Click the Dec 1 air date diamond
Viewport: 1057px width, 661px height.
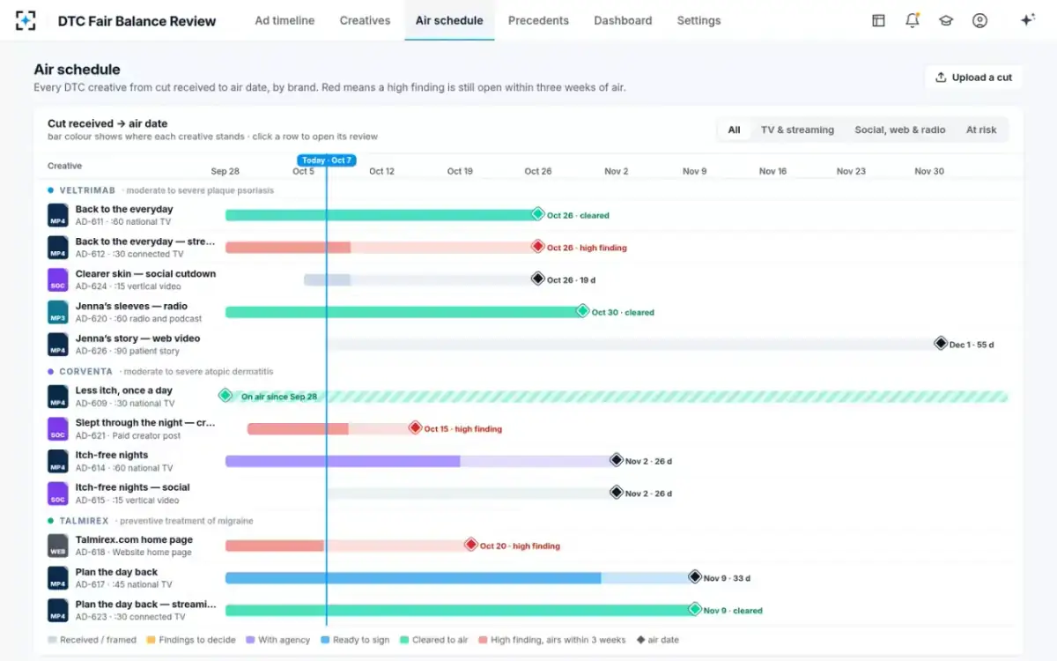click(x=941, y=344)
